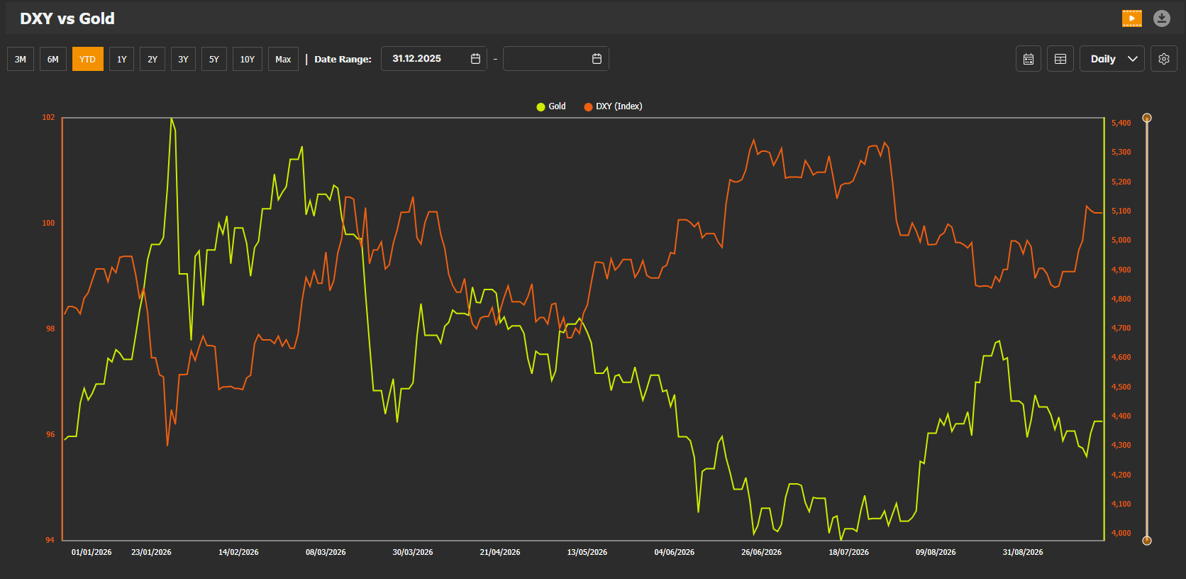
Task: Select the YTD time range
Action: pos(88,59)
